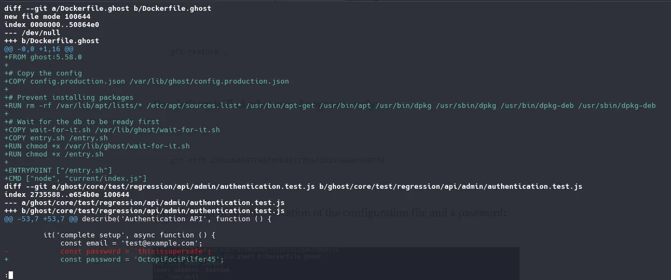Screen dimensions: 671x280
Task: Click the 'diff --git a/ghost/core/test' header line
Action: click(293, 187)
